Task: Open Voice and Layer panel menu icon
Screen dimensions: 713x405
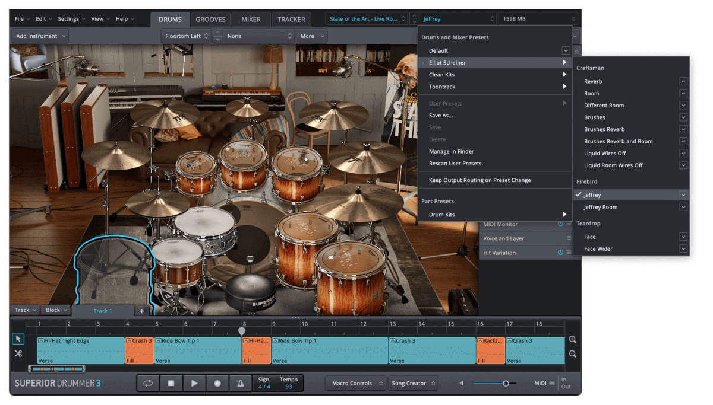Action: pos(569,238)
